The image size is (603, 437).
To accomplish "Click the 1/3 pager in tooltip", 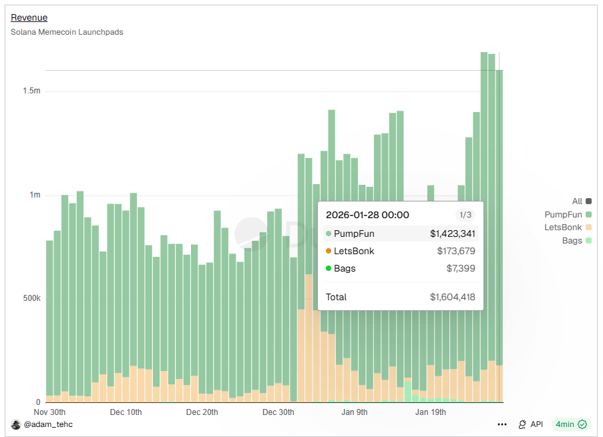I will pyautogui.click(x=465, y=215).
